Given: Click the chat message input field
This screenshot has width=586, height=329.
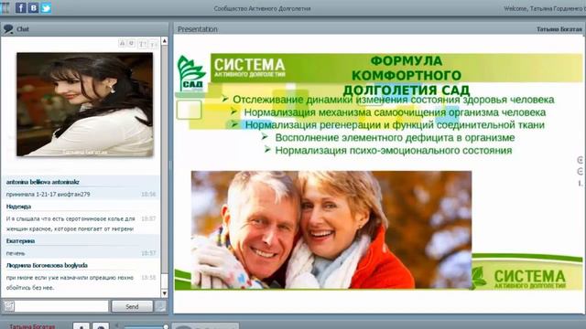Looking at the screenshot, I should tap(61, 306).
